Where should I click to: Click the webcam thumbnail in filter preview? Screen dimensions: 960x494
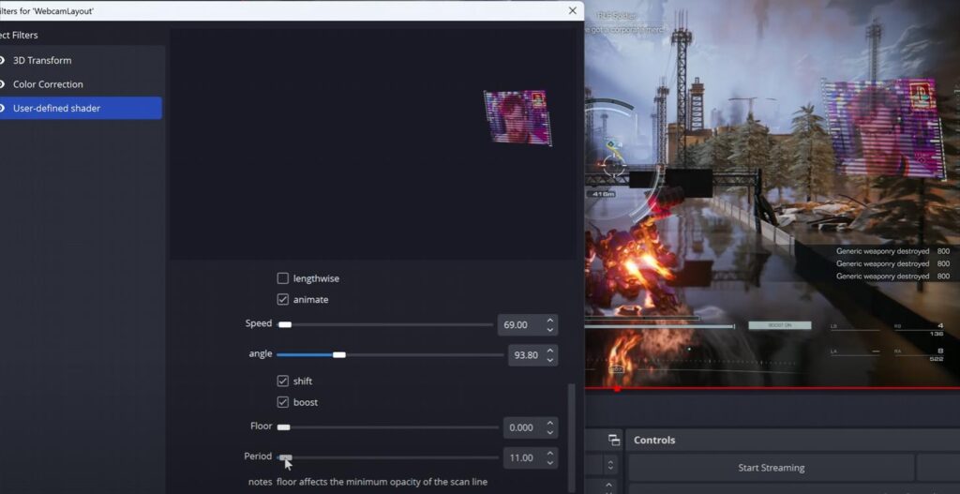(517, 117)
